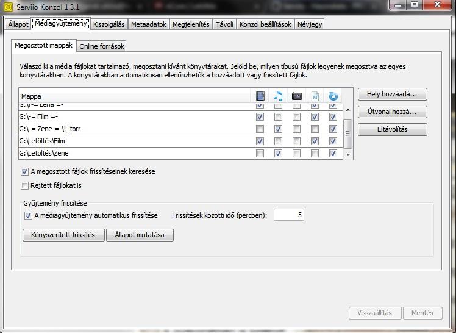Uncheck audio for Zene =-\!_torr folder
Image resolution: width=456 pixels, height=333 pixels.
[279, 129]
